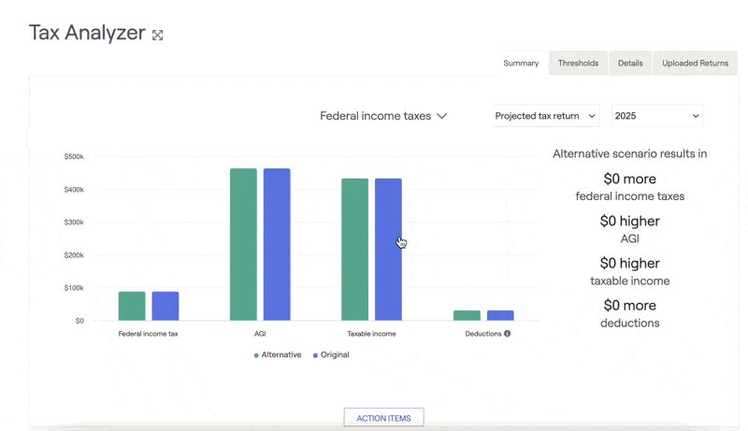Image resolution: width=748 pixels, height=431 pixels.
Task: Toggle the Alternative legend item
Action: 278,354
